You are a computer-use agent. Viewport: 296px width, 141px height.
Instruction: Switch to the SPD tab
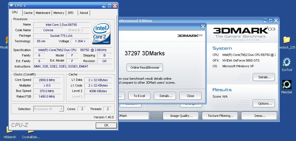71,13
